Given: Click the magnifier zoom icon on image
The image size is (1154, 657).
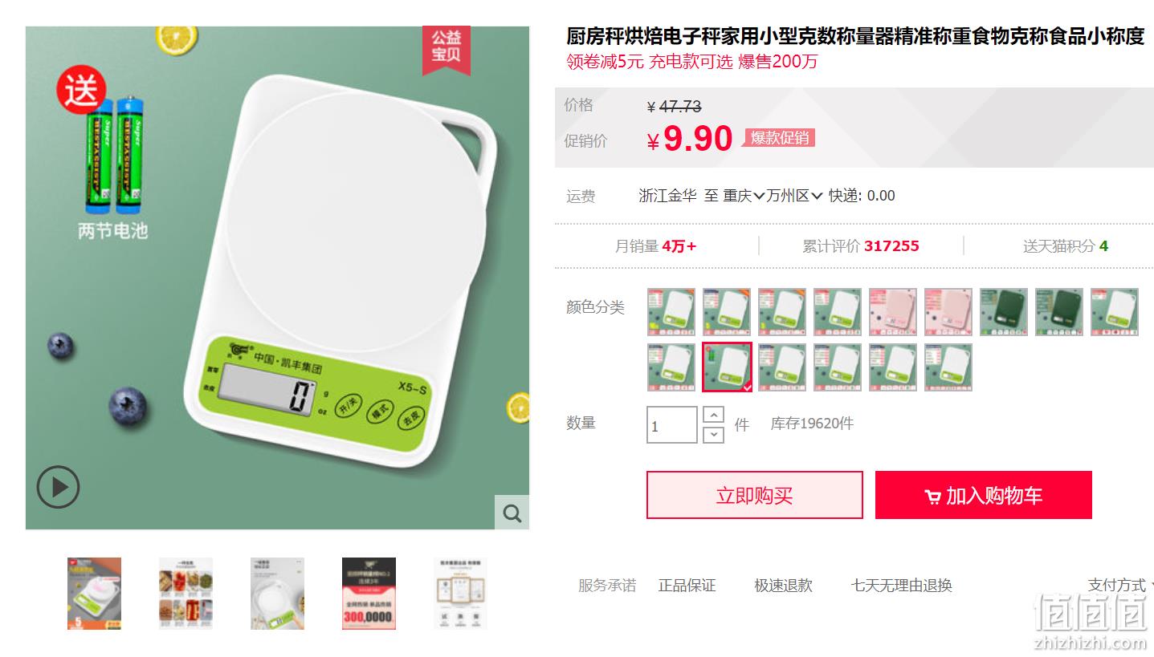Looking at the screenshot, I should (512, 512).
